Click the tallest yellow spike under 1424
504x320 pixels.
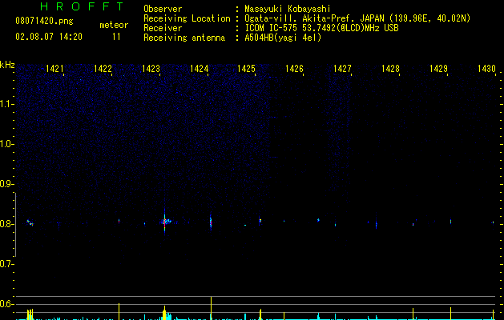[212, 308]
